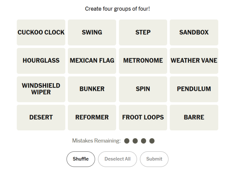
Task: Select the CUCKOO CLOCK tile
Action: coord(41,32)
